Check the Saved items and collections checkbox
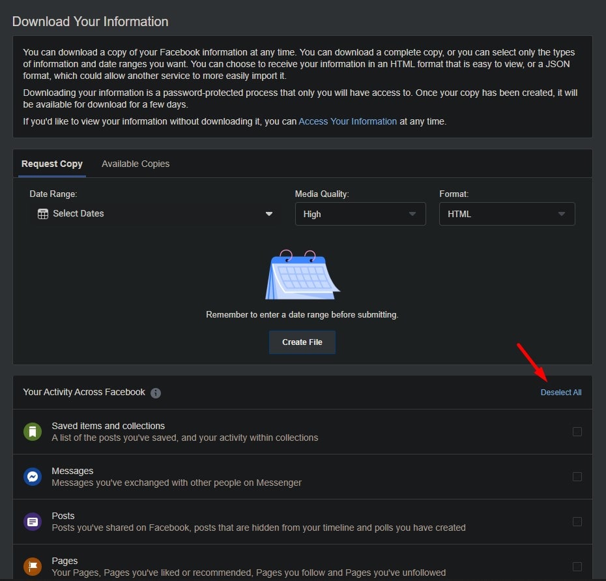 [577, 432]
